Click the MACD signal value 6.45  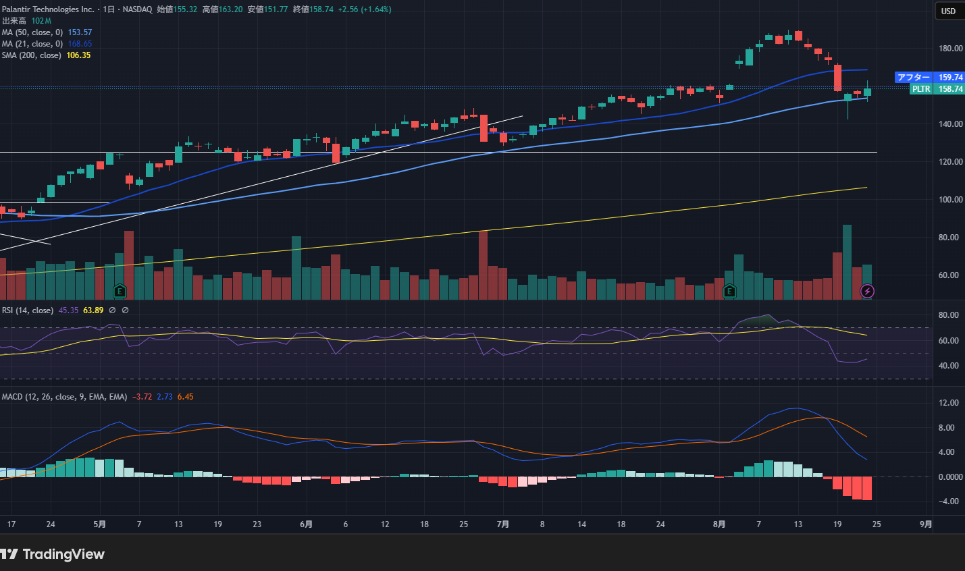(185, 397)
